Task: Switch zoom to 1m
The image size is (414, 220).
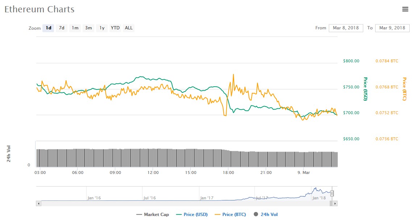Action: pyautogui.click(x=75, y=28)
